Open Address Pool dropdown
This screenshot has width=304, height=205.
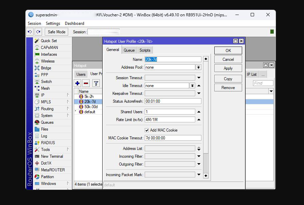point(198,67)
